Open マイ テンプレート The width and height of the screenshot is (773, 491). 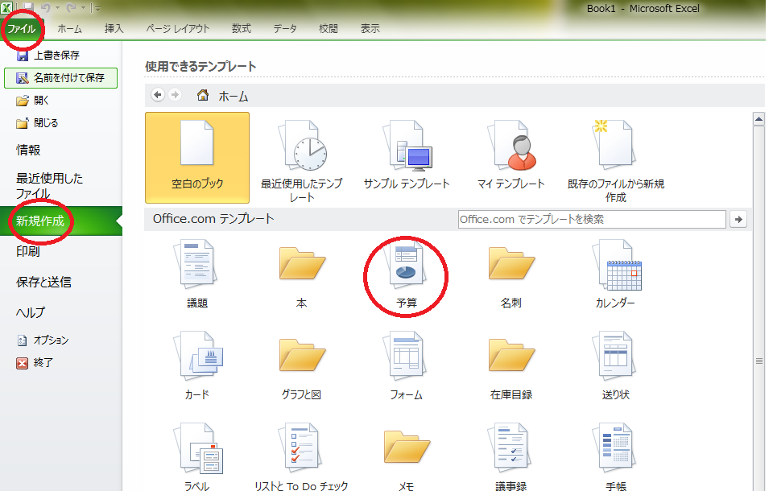point(511,155)
